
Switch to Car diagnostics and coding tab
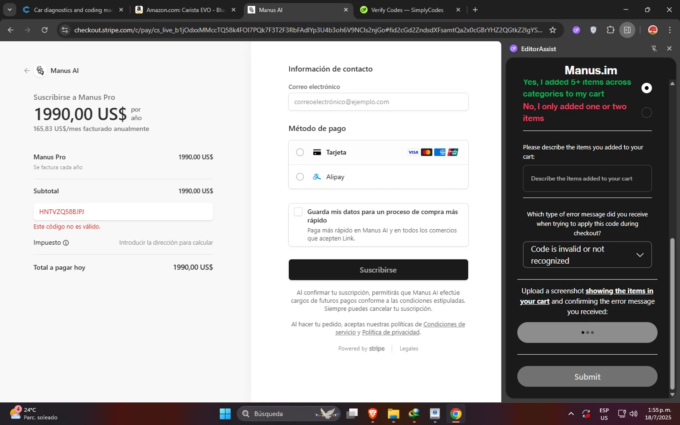[x=73, y=10]
